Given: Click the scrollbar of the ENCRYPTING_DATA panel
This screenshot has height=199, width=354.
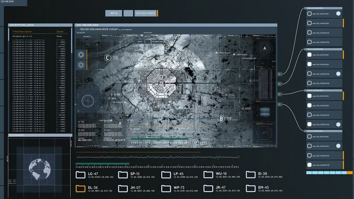Looking at the screenshot, I should click(x=71, y=40).
